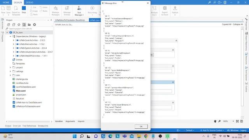This screenshot has width=249, height=140.
Task: Click the fit to screen icon
Action: [237, 121]
